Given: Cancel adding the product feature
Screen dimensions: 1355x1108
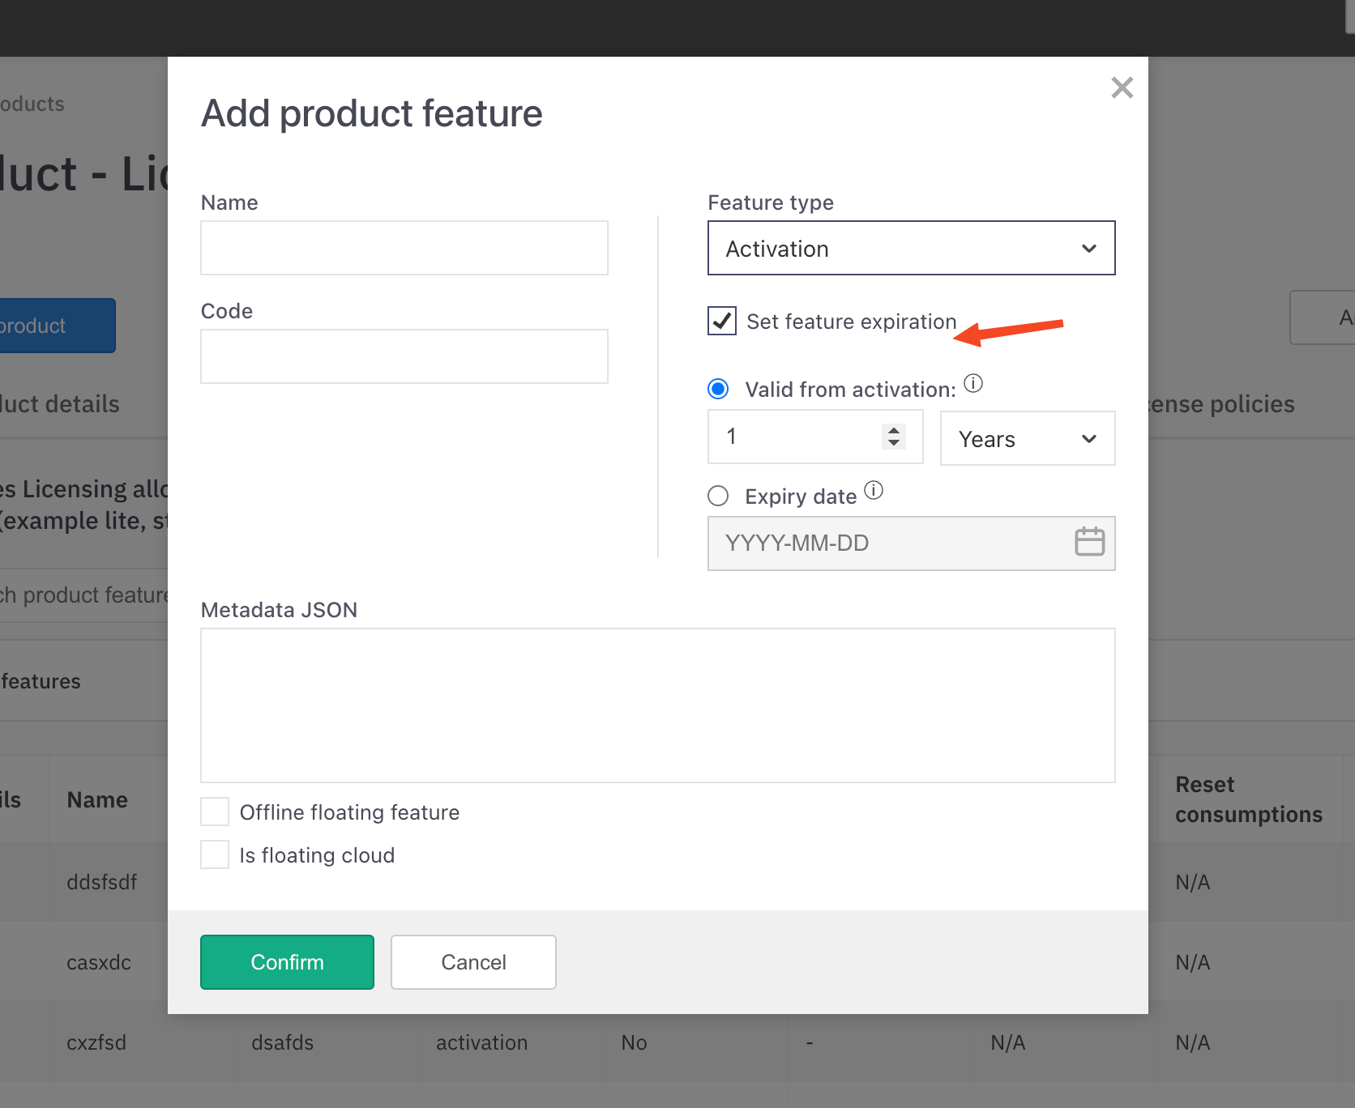Looking at the screenshot, I should pyautogui.click(x=473, y=962).
